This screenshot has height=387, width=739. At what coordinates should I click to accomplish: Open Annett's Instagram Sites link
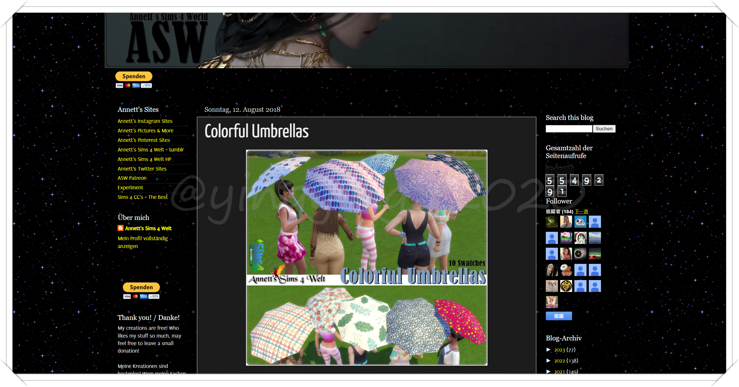145,121
